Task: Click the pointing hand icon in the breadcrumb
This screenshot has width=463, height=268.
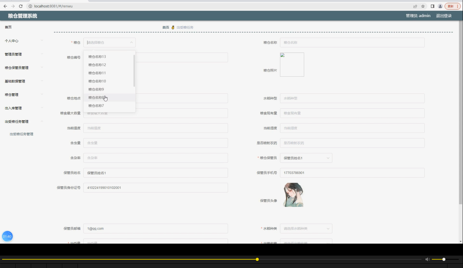Action: (x=173, y=27)
